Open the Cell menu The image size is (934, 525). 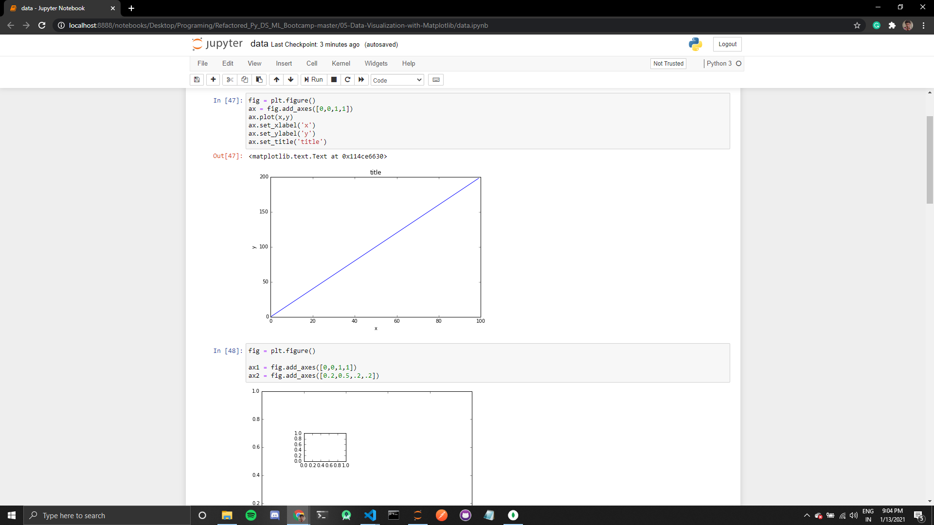tap(311, 64)
